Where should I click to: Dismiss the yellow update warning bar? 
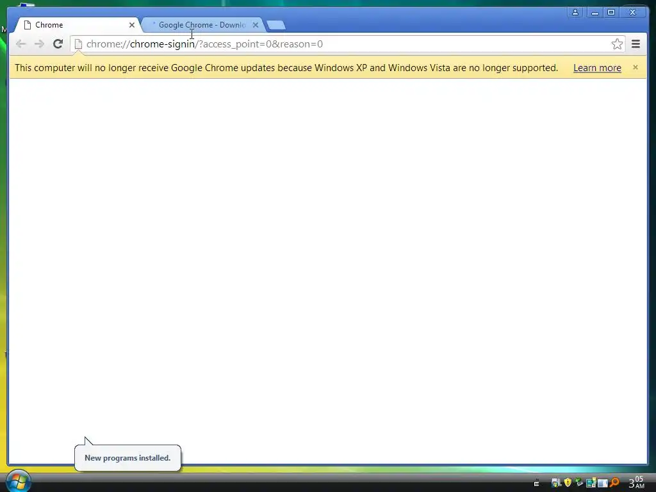(x=635, y=67)
